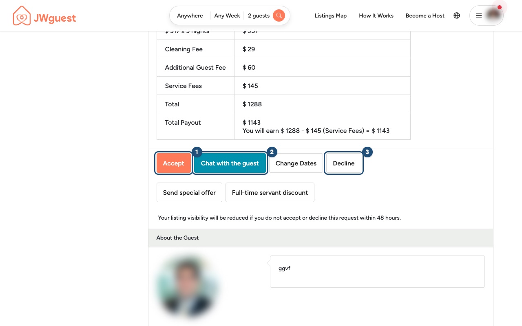Click the orange search magnifier icon
Viewport: 522px width, 326px height.
click(279, 15)
